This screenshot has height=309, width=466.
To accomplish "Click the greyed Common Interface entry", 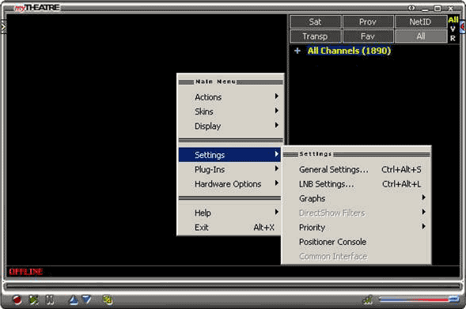I will pyautogui.click(x=356, y=256).
